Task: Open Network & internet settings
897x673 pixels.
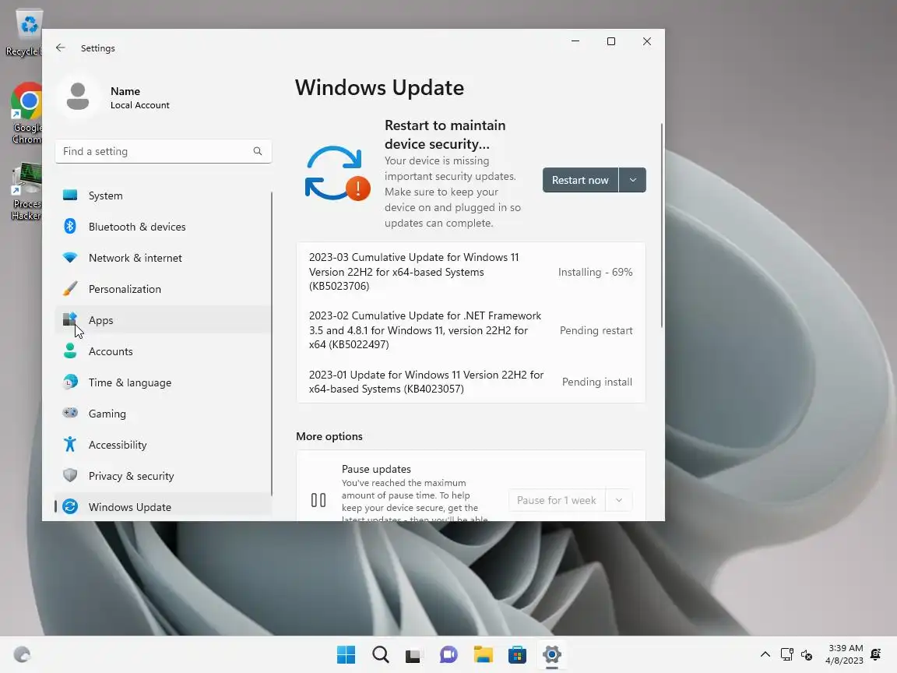Action: (x=163, y=258)
